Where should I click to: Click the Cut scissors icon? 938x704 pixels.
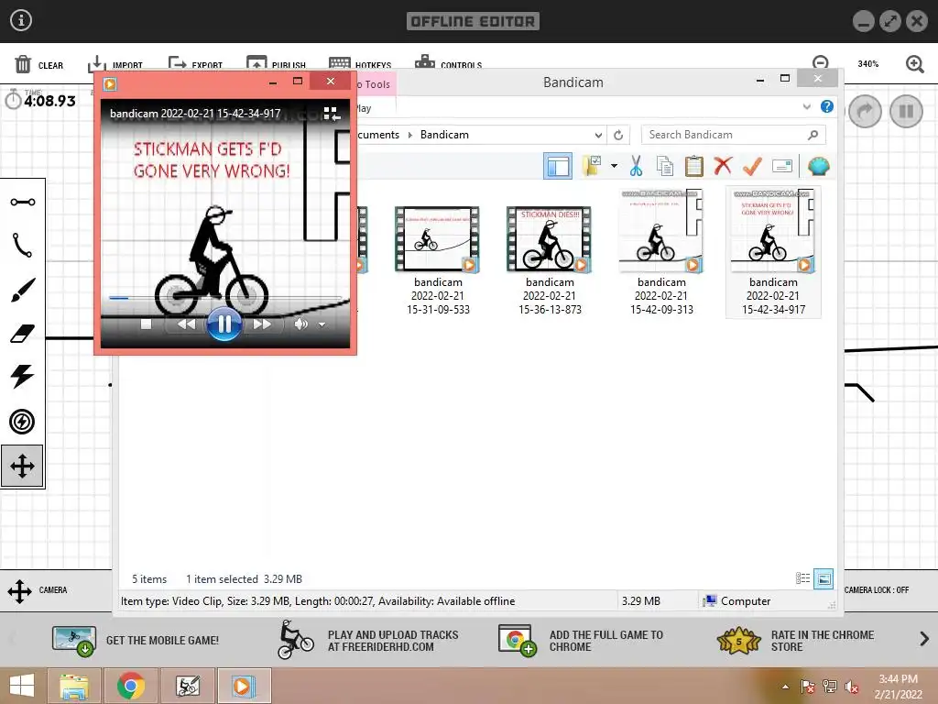636,166
